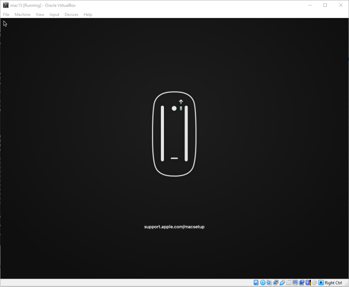Click the display monitor status icon

click(x=295, y=283)
